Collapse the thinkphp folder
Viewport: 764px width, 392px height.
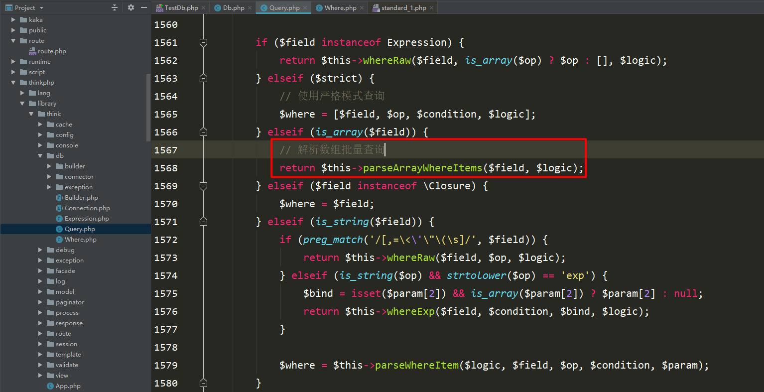(13, 83)
